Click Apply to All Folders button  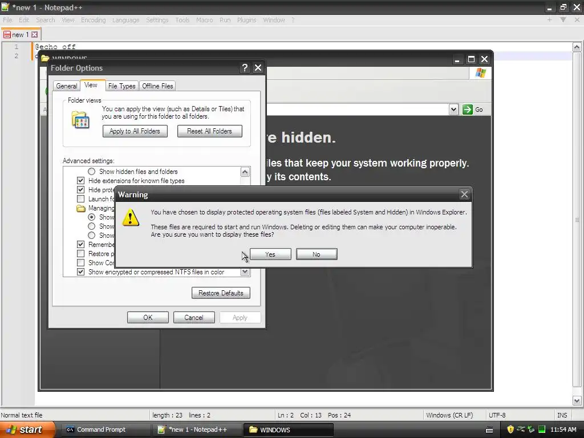[135, 131]
